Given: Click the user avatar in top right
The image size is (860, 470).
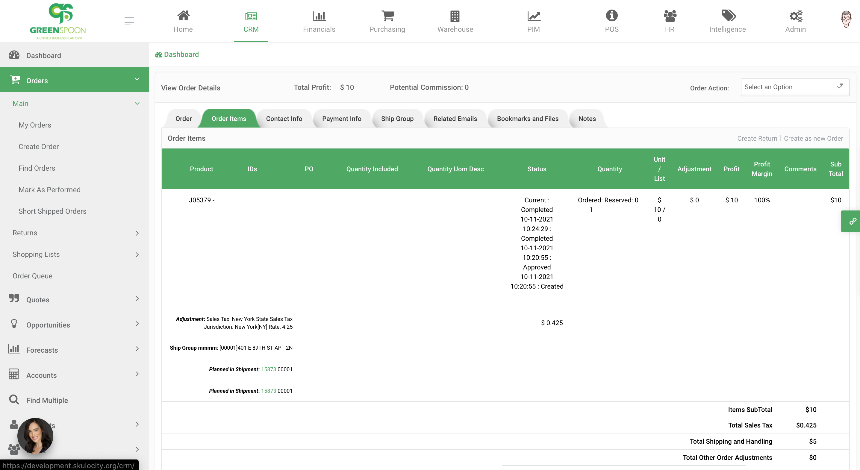Looking at the screenshot, I should [x=846, y=19].
